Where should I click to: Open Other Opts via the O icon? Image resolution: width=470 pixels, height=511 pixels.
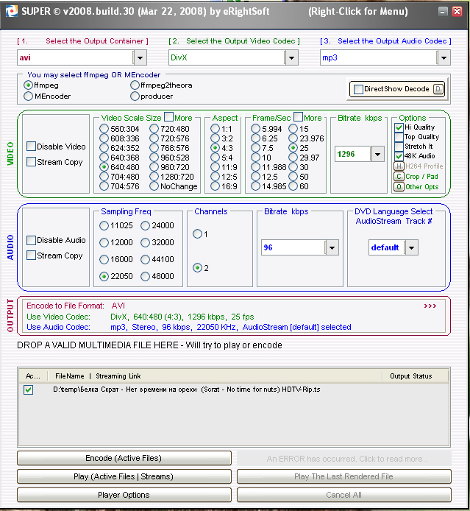(399, 186)
